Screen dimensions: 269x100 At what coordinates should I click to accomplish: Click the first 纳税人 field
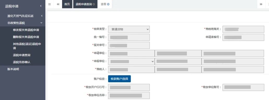click(131, 69)
